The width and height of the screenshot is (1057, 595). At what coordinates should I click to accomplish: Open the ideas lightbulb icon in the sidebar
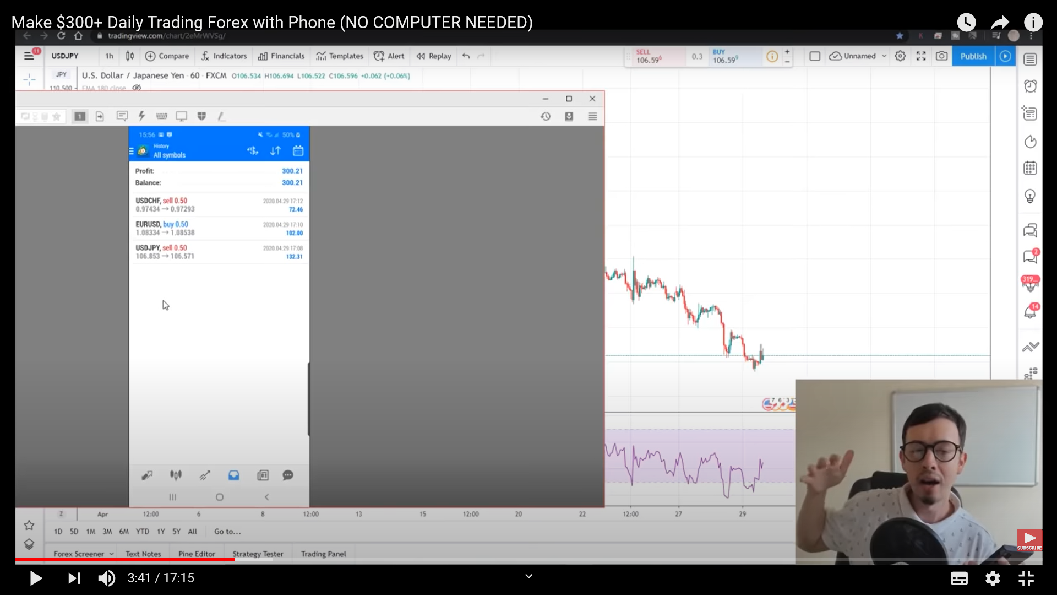coord(1030,196)
